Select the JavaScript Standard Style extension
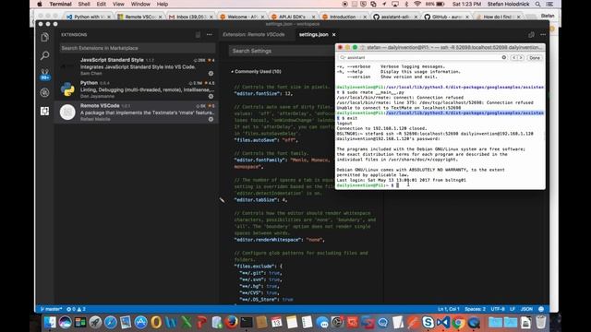This screenshot has width=591, height=332. pyautogui.click(x=136, y=66)
